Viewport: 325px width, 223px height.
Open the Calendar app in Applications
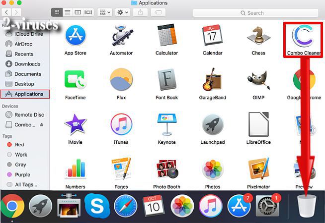tap(213, 36)
